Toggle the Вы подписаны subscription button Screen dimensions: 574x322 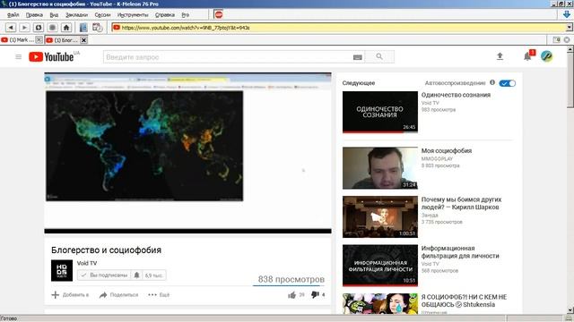point(104,275)
